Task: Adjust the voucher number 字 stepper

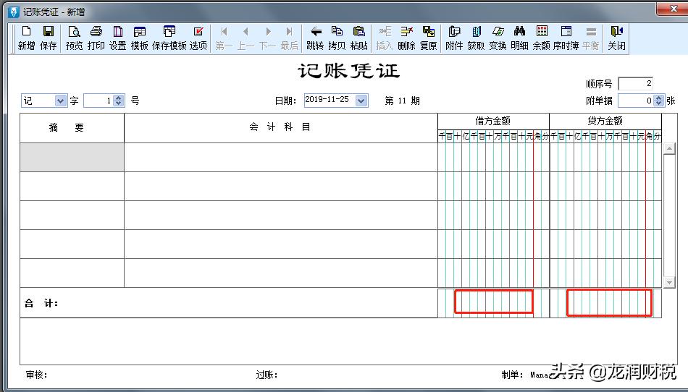Action: [119, 101]
